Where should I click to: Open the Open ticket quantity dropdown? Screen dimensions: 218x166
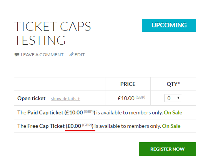173,98
